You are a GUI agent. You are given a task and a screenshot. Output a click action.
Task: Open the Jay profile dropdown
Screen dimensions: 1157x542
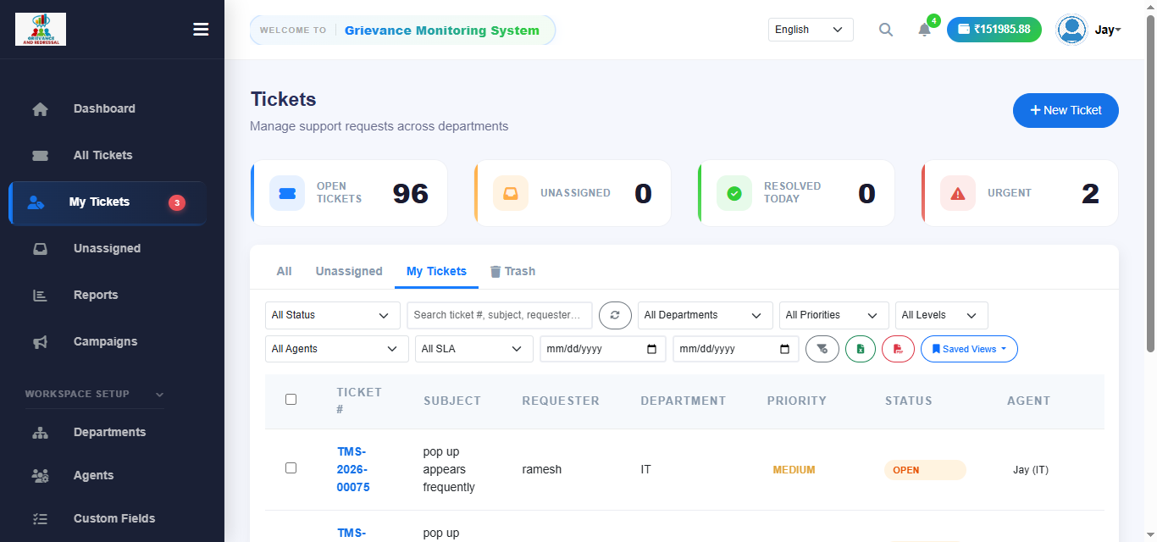tap(1108, 30)
